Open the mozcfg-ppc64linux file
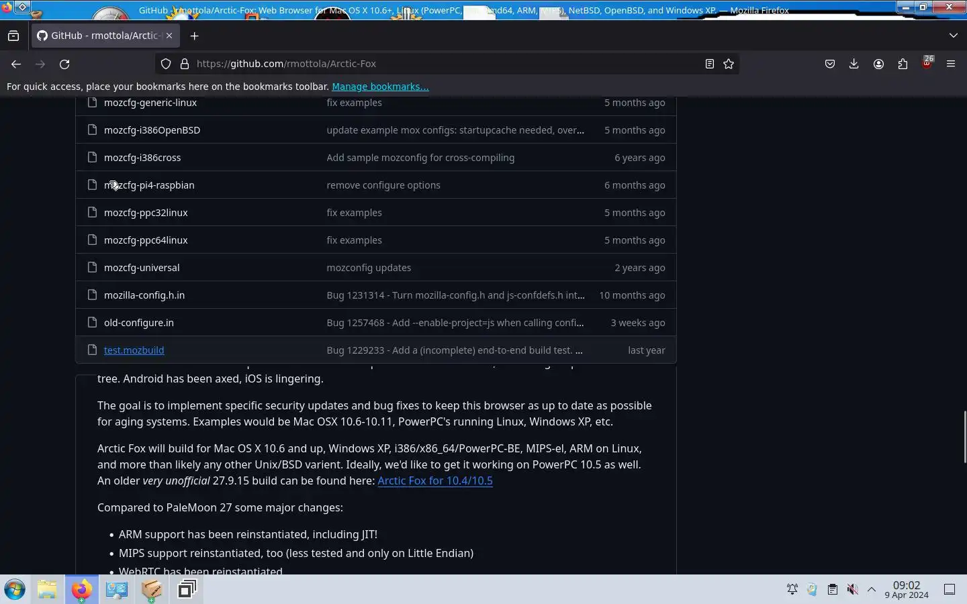The image size is (967, 604). [146, 240]
